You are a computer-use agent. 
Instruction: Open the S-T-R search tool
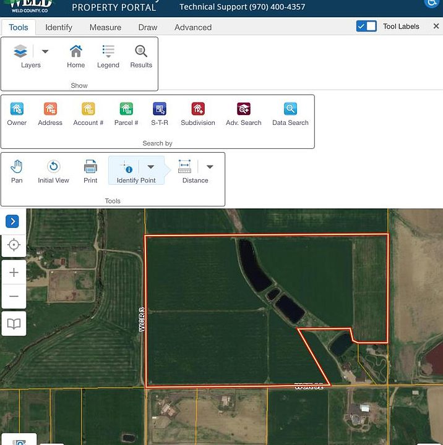tap(160, 114)
